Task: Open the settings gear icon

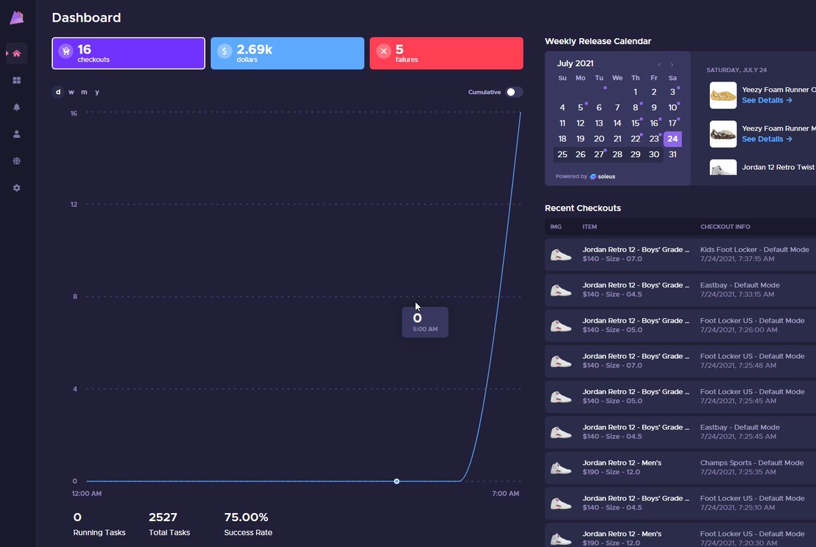Action: coord(16,188)
